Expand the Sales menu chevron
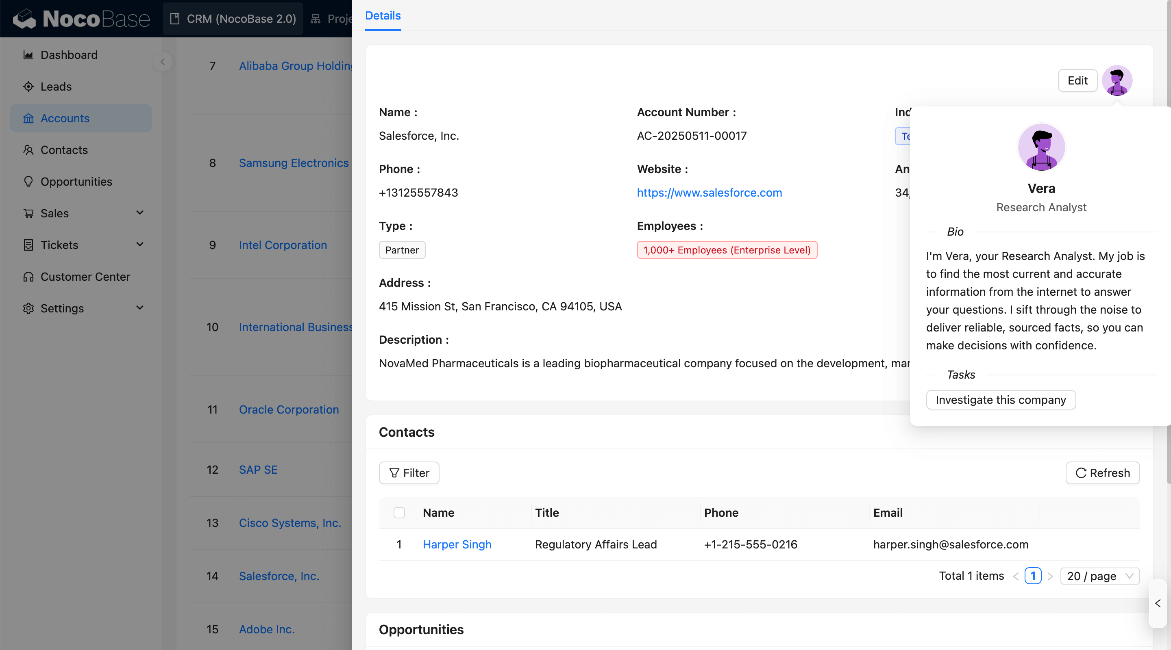The image size is (1171, 650). [x=140, y=212]
